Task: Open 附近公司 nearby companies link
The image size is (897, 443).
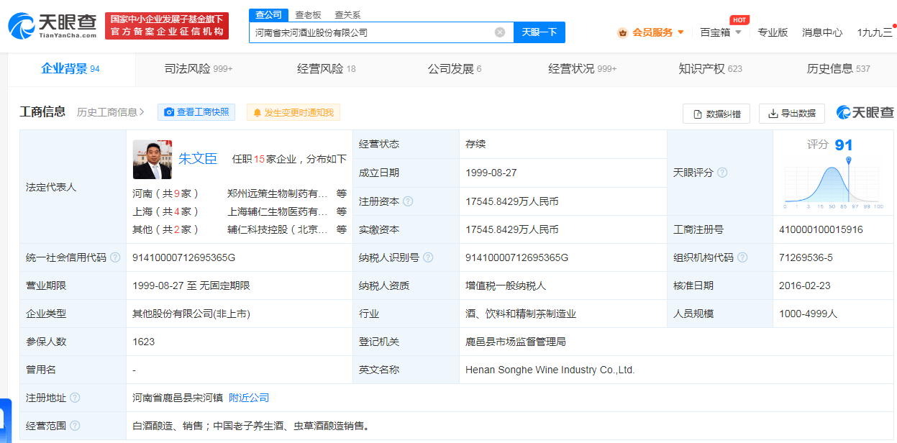Action: (249, 398)
